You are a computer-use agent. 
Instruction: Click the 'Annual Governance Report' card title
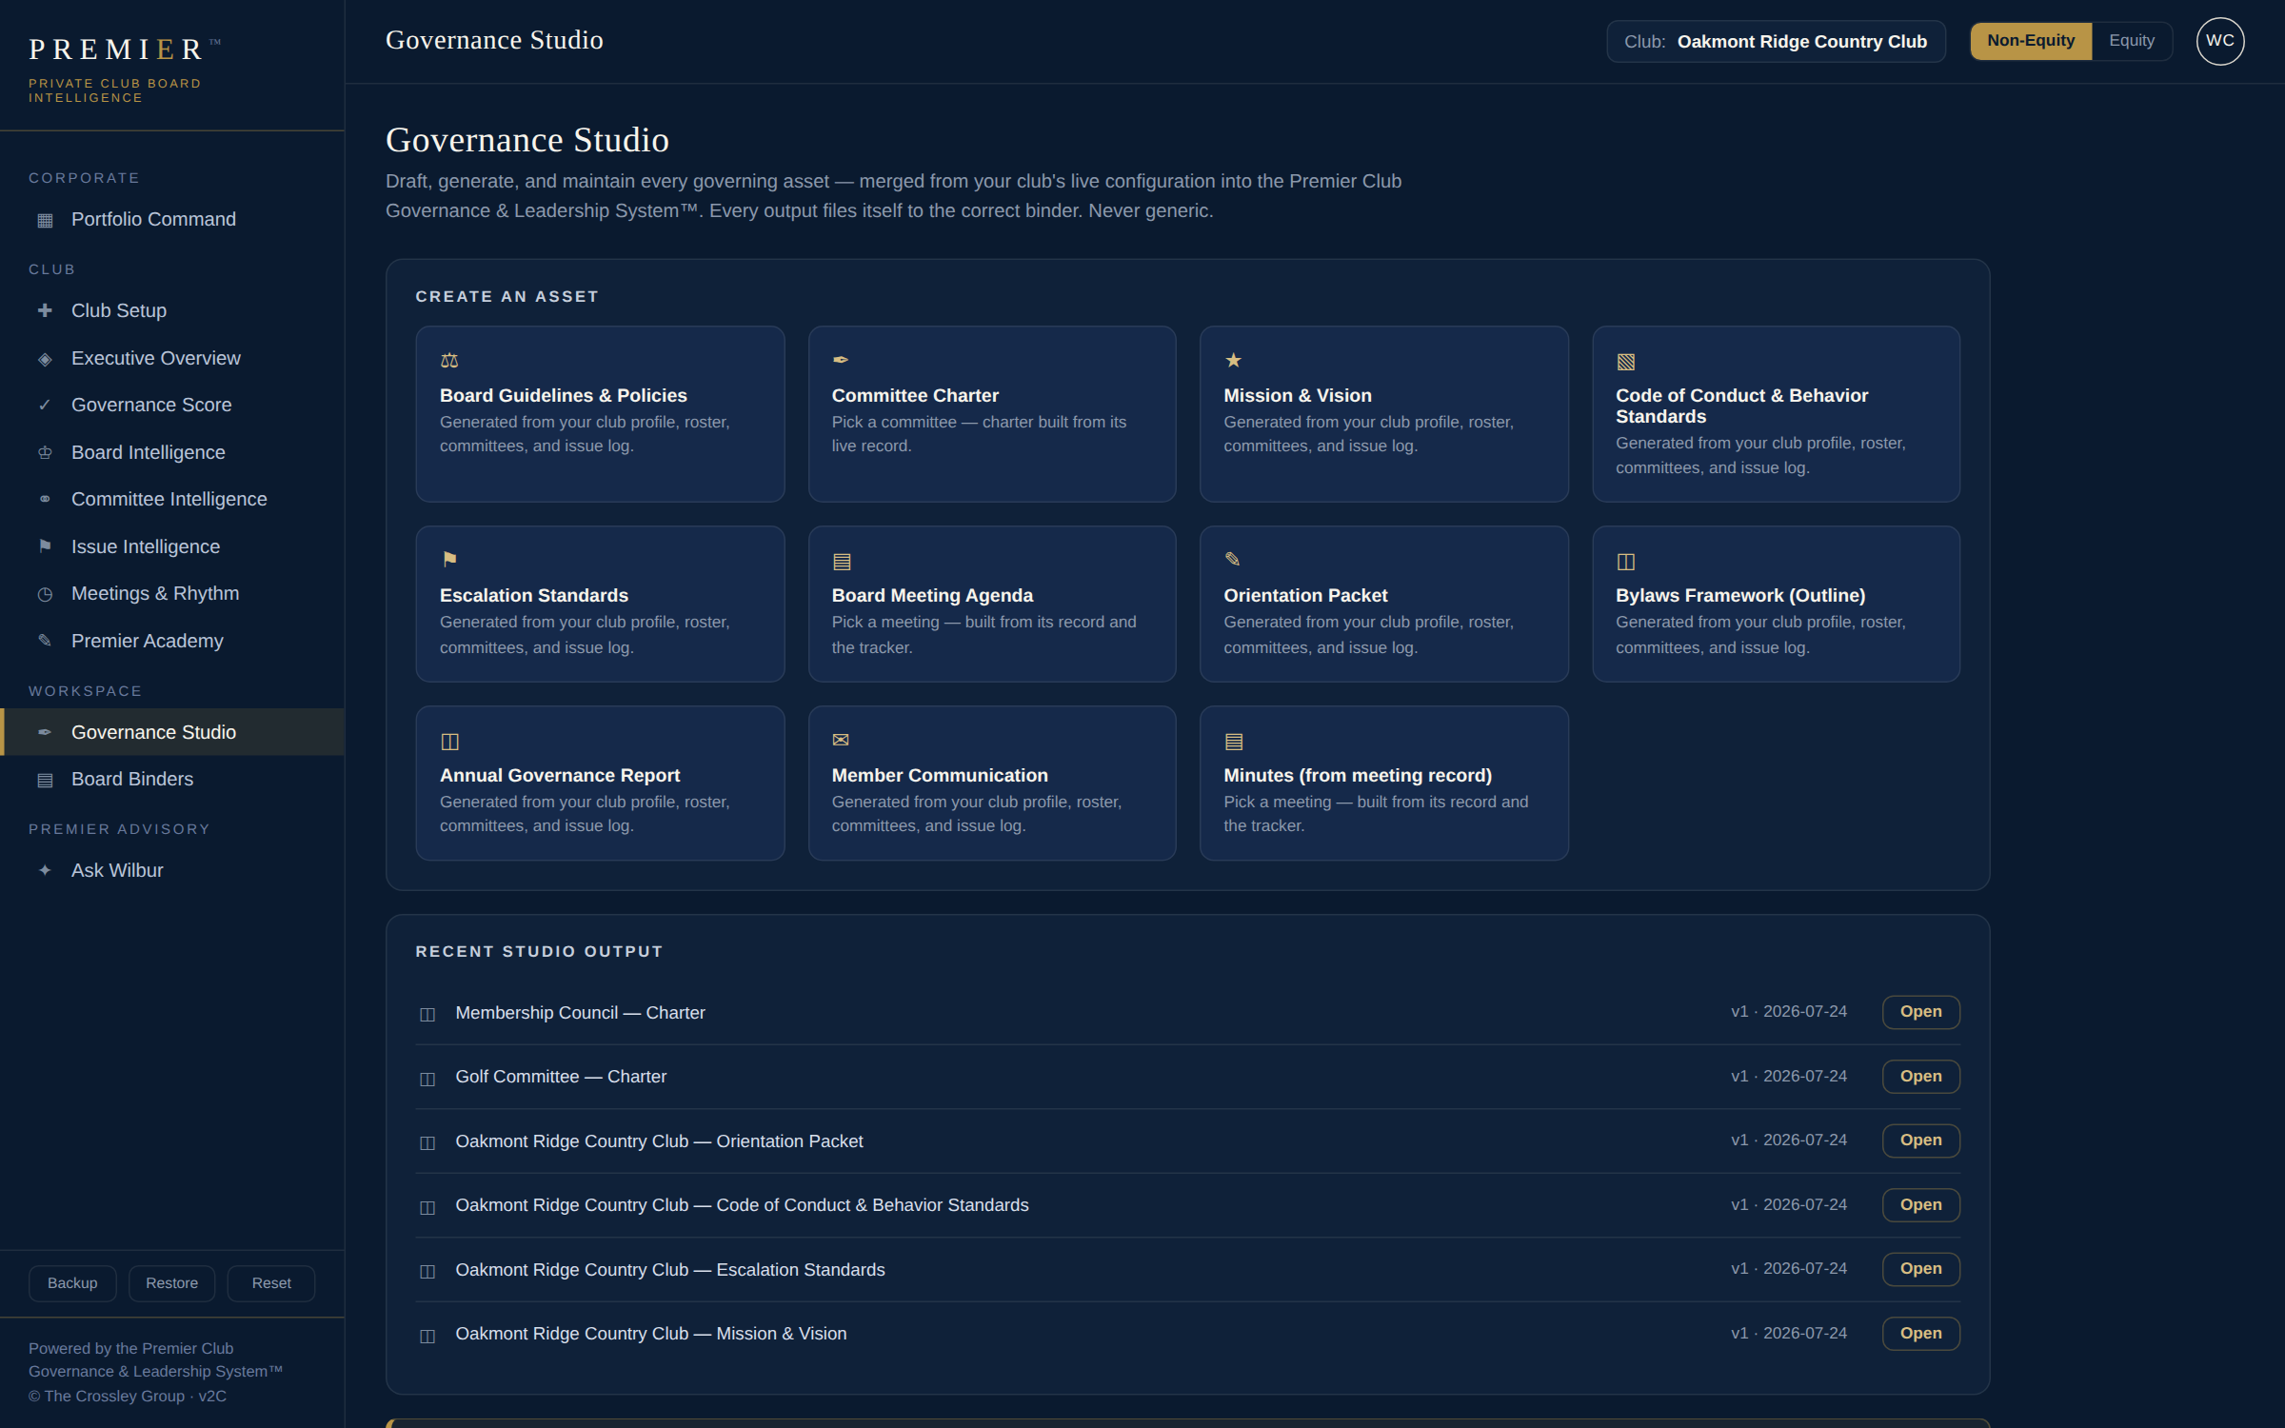(x=560, y=776)
